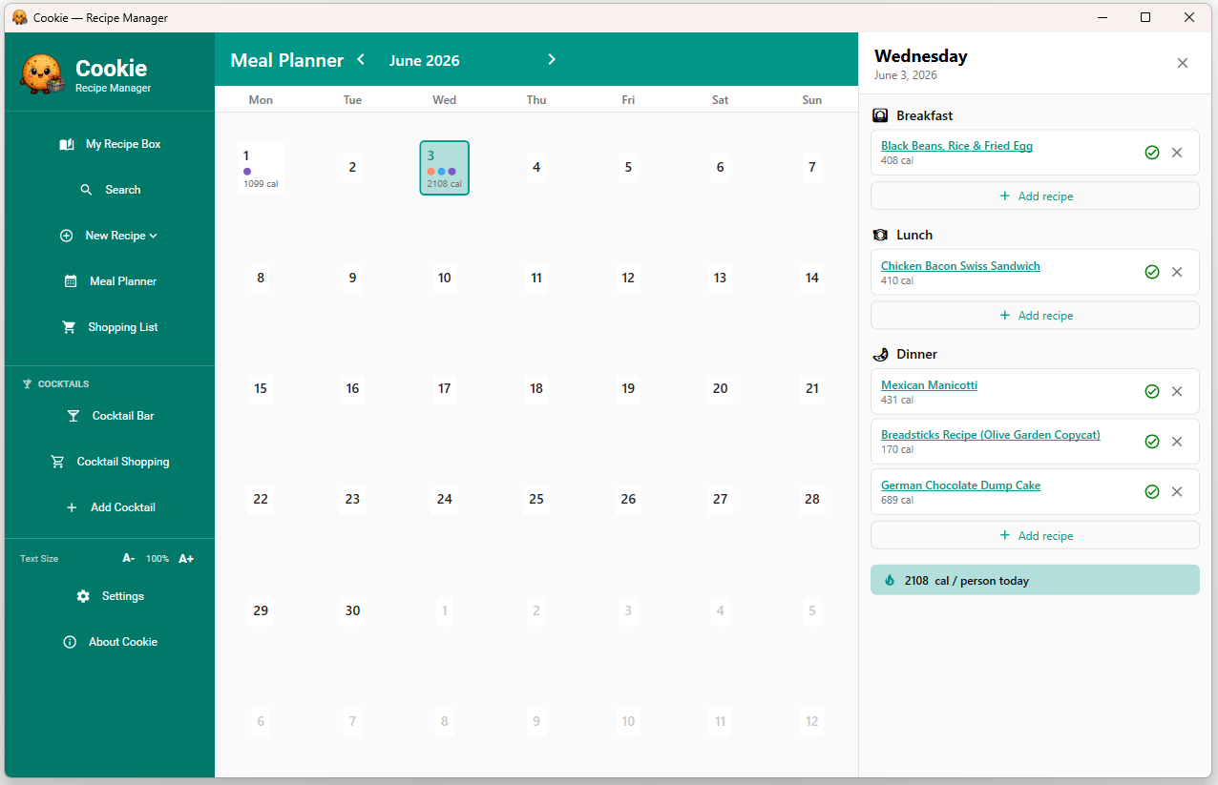This screenshot has width=1218, height=785.
Task: Select June 26 on the calendar
Action: click(x=628, y=499)
